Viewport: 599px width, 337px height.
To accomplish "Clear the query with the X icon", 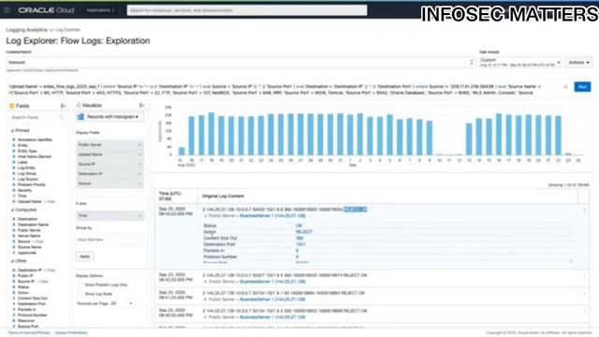I will tap(565, 87).
